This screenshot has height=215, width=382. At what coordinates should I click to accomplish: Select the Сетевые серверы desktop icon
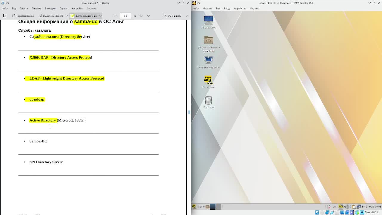click(x=209, y=63)
